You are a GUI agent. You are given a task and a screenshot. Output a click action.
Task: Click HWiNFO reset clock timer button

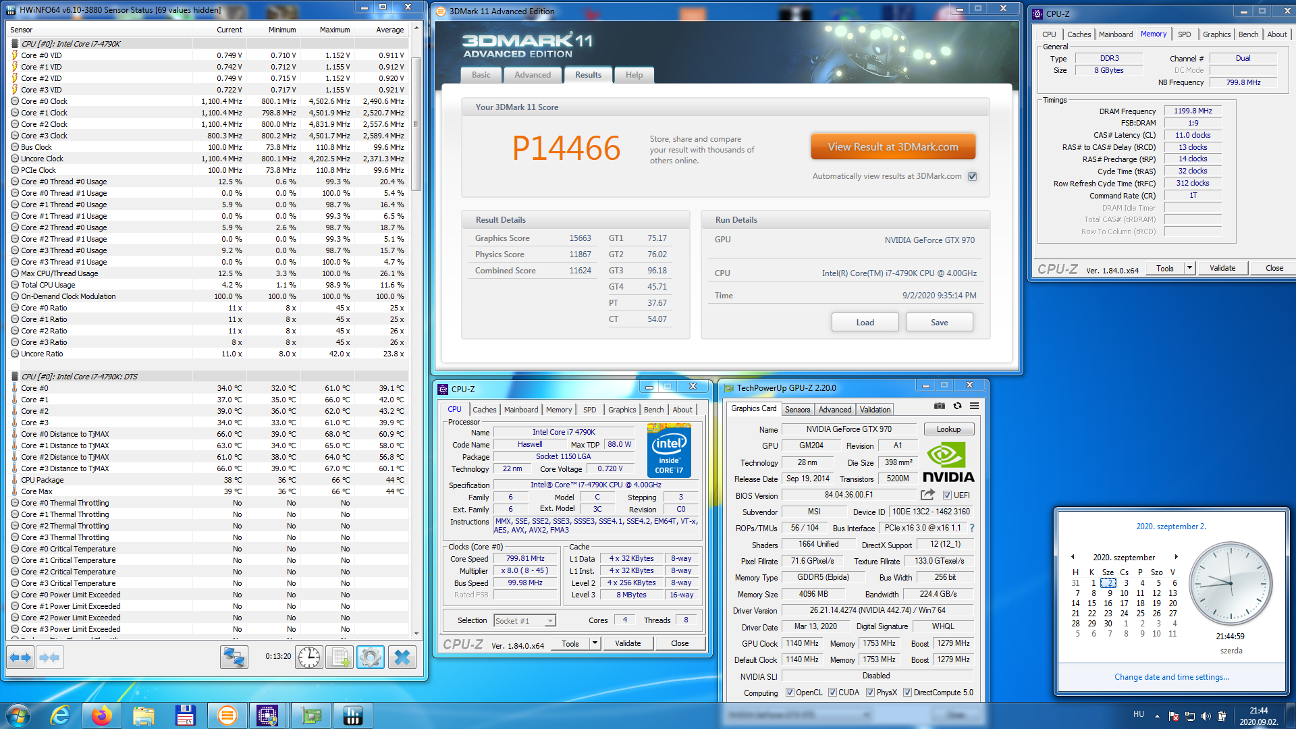[x=309, y=657]
